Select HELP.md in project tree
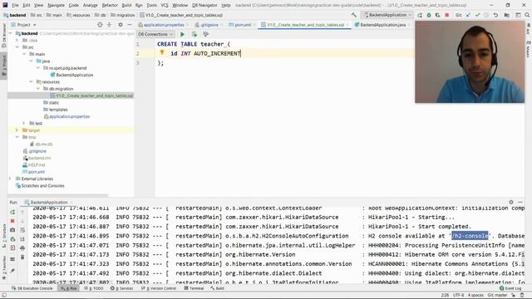Image resolution: width=532 pixels, height=299 pixels. click(x=33, y=164)
